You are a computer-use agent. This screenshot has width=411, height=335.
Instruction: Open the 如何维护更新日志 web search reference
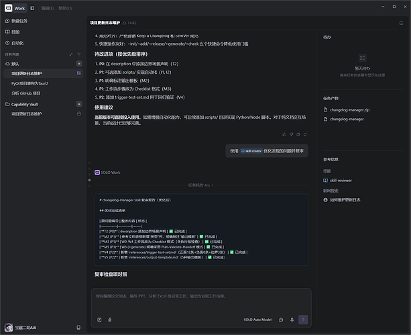coord(342,200)
